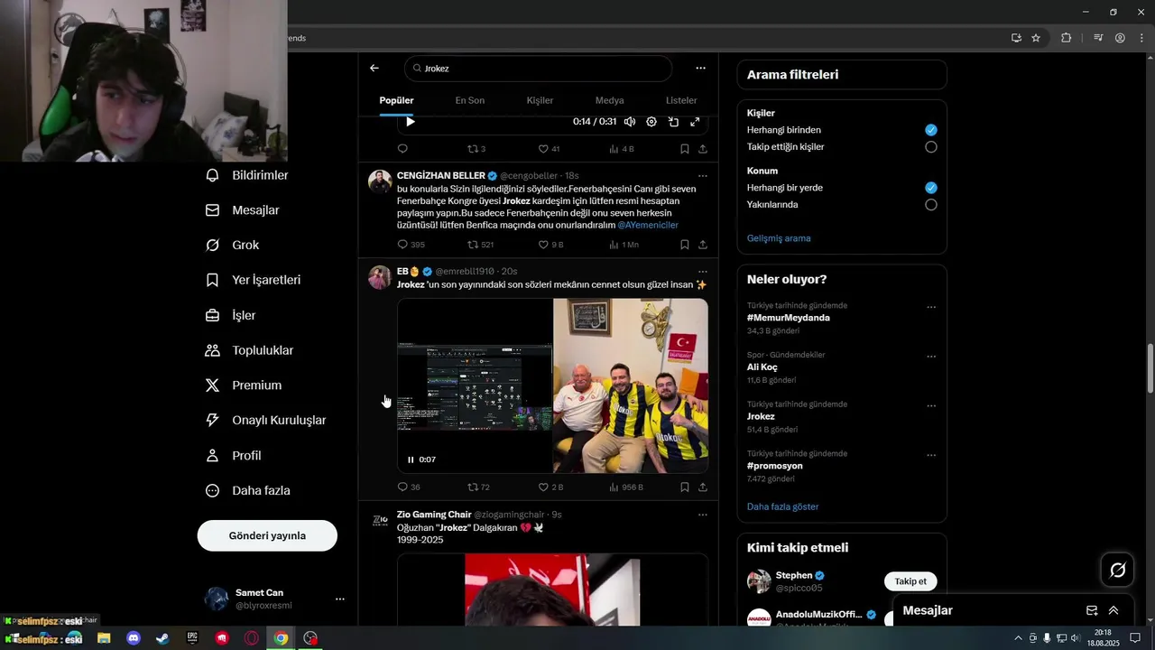Open CENGİZHAN BELLER's profile avatar
Viewport: 1155px width, 650px height.
click(380, 181)
